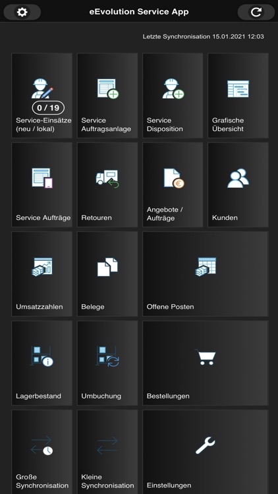Open Einstellungen wrench icon

(205, 445)
